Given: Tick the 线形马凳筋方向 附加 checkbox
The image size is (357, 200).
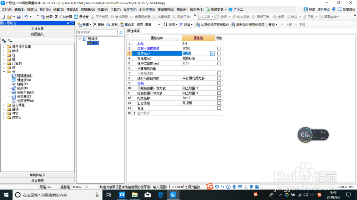Looking at the screenshot, I should click(x=219, y=78).
